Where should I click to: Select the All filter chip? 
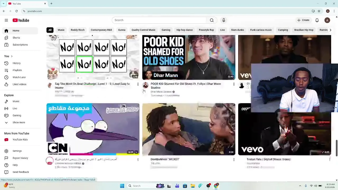(50, 30)
